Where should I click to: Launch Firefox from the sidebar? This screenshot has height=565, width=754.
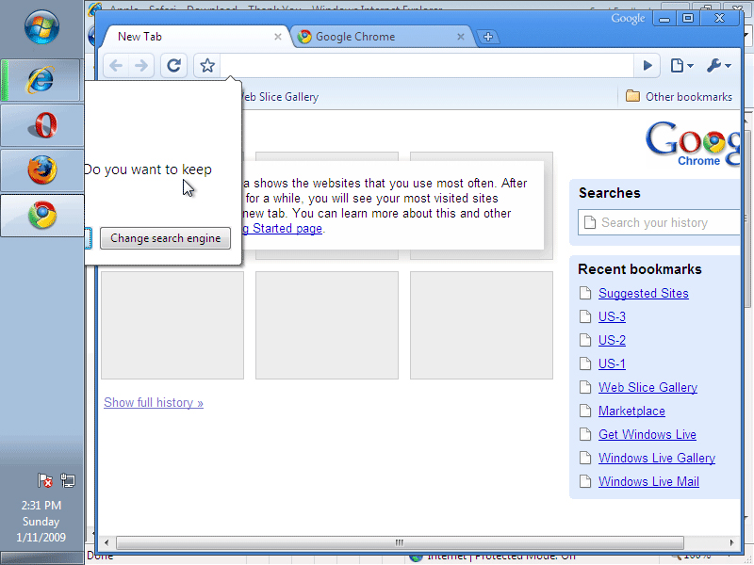[41, 170]
